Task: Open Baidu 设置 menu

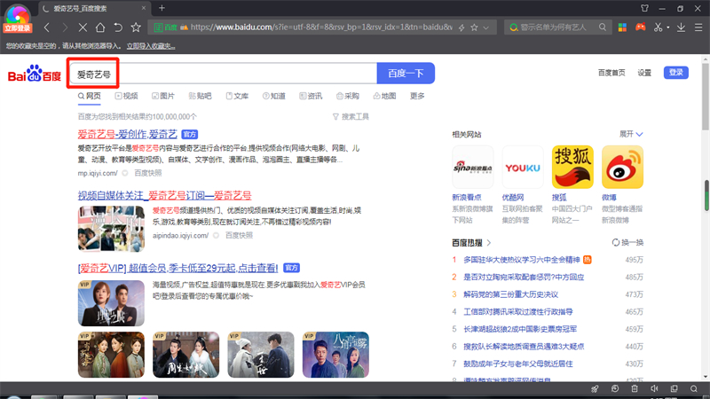Action: [x=644, y=73]
